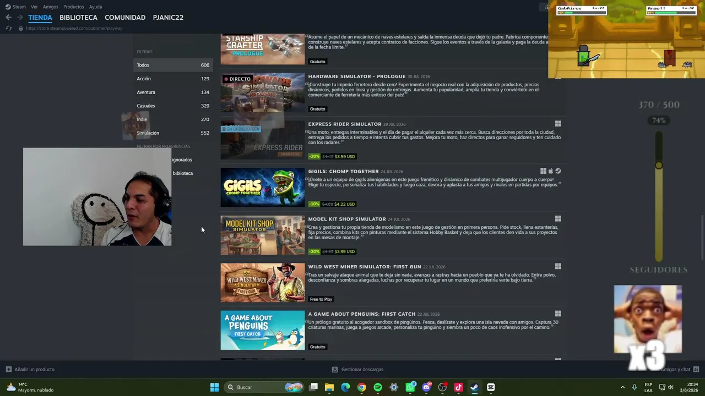Click the Windows platform icon for Gigils: Chomp Together
Screen dimensions: 705x396
(x=543, y=171)
